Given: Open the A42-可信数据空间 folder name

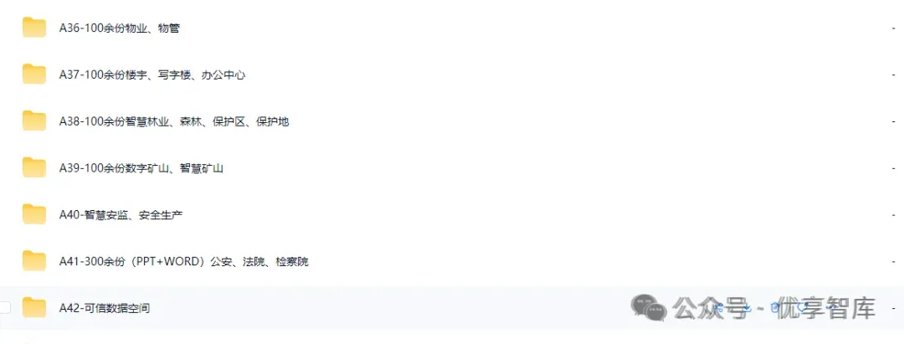Looking at the screenshot, I should [105, 308].
